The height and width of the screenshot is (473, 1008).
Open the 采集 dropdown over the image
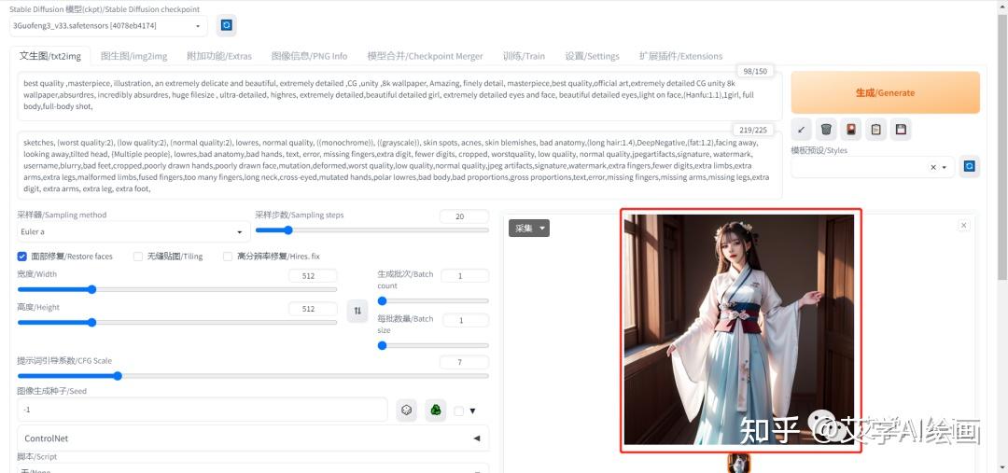click(529, 229)
